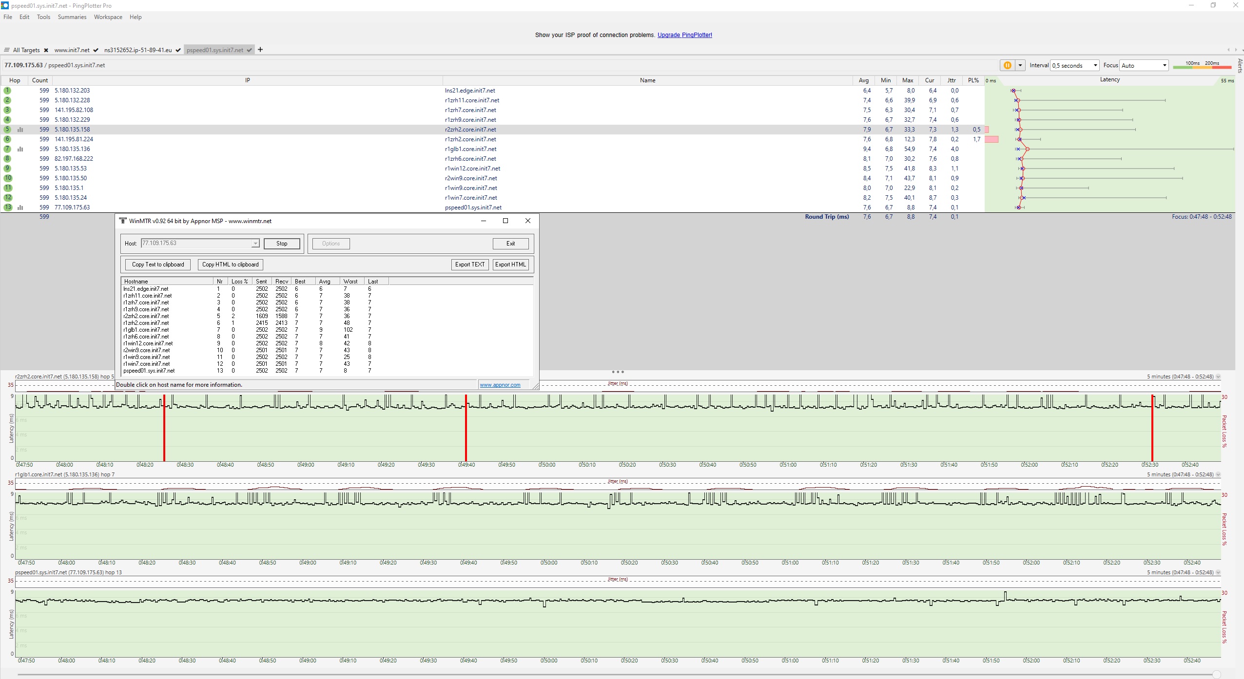This screenshot has width=1244, height=679.
Task: Open the All Targets list hamburger icon
Action: click(x=7, y=50)
